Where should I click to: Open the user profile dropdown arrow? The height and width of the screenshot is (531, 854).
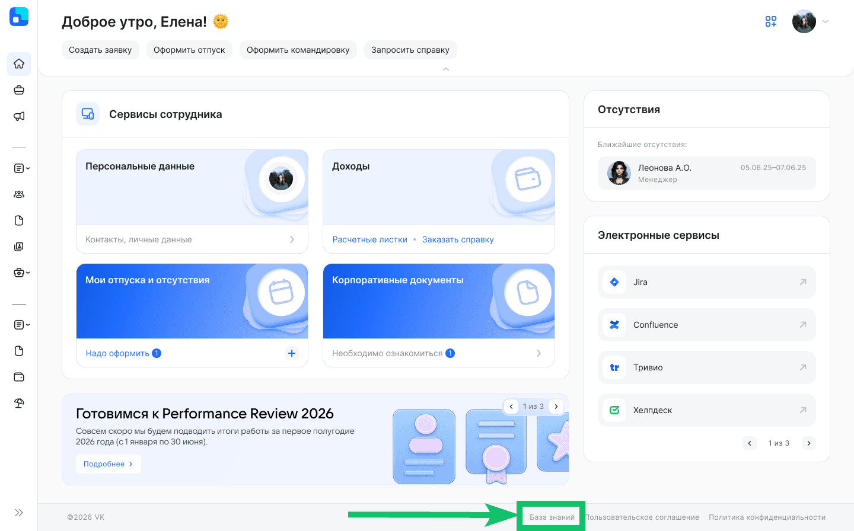pyautogui.click(x=826, y=22)
